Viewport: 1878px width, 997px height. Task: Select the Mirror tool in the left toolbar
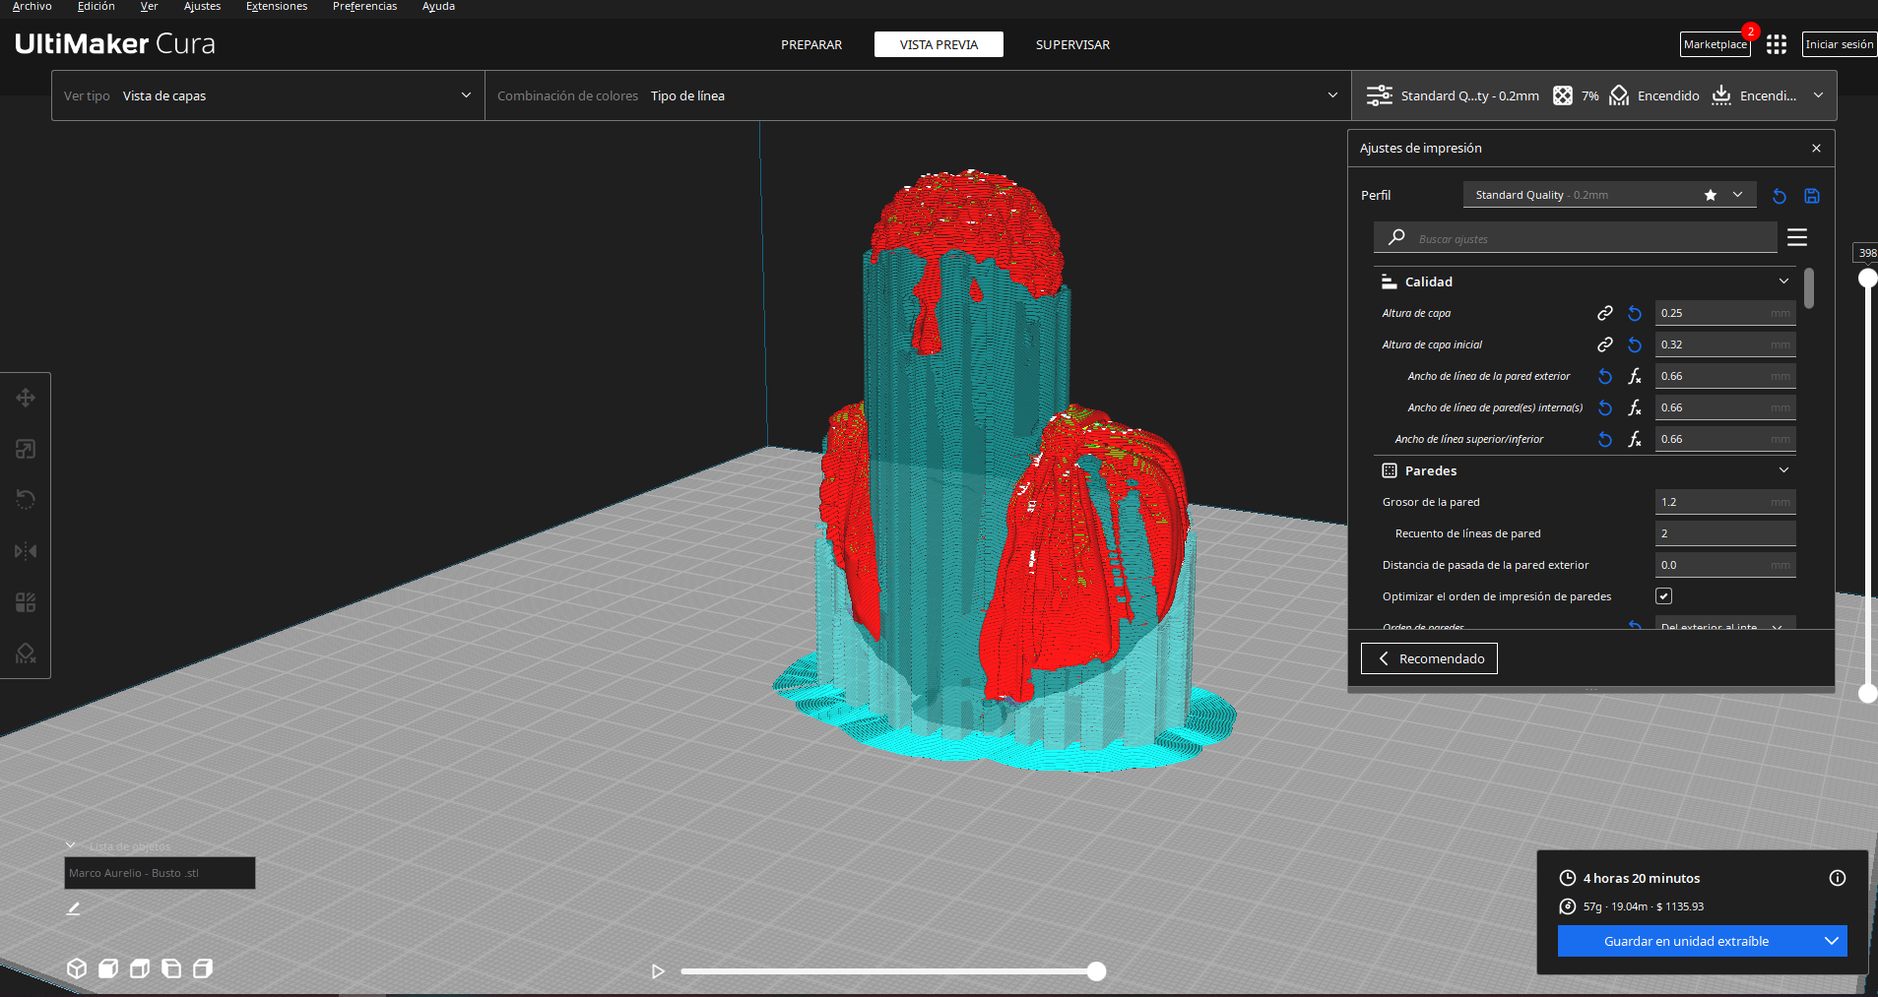pyautogui.click(x=26, y=551)
